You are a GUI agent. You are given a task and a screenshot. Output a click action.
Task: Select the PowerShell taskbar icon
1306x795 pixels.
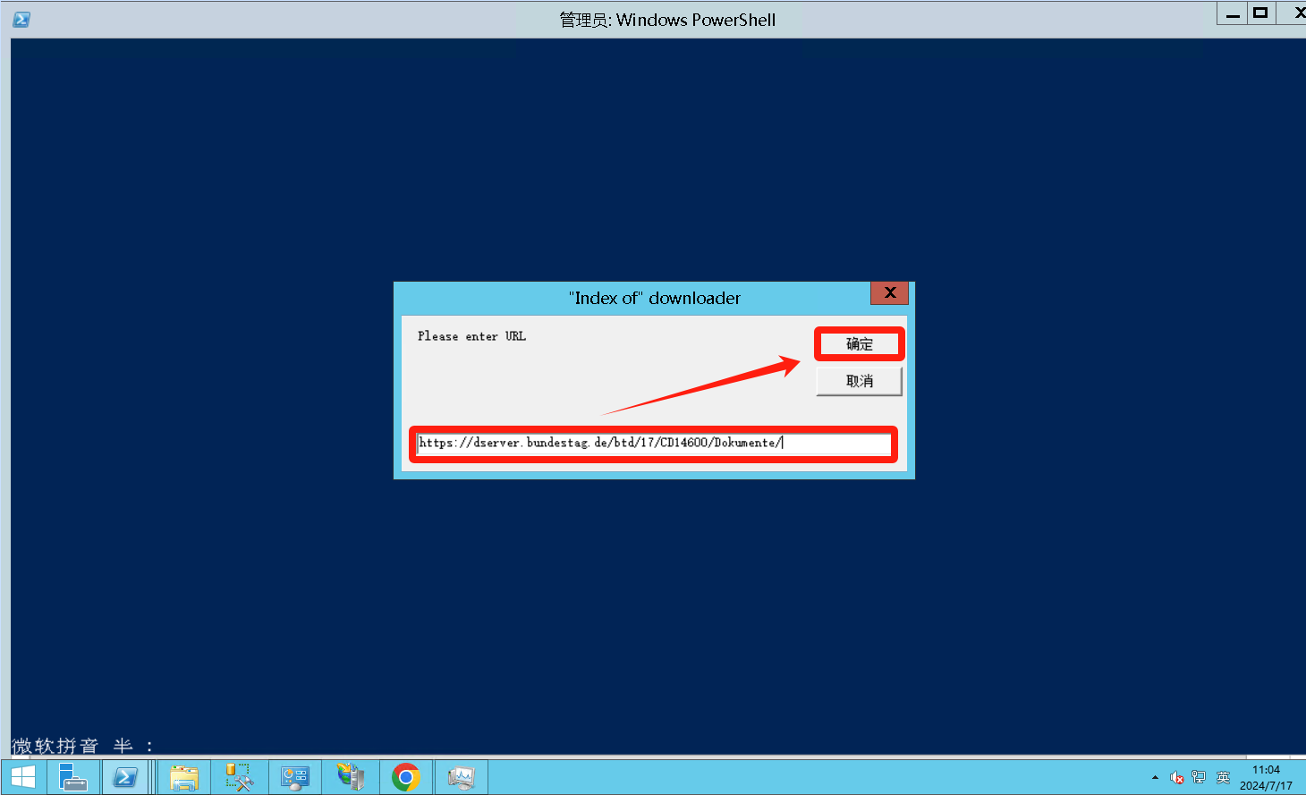tap(125, 777)
